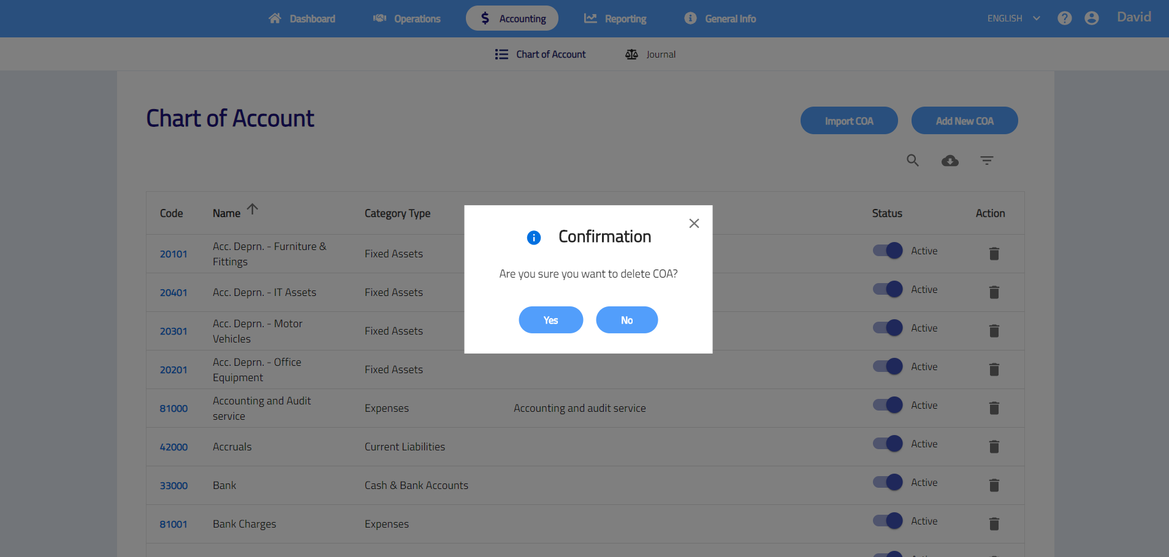
Task: Switch to the Journal tab
Action: (x=650, y=55)
